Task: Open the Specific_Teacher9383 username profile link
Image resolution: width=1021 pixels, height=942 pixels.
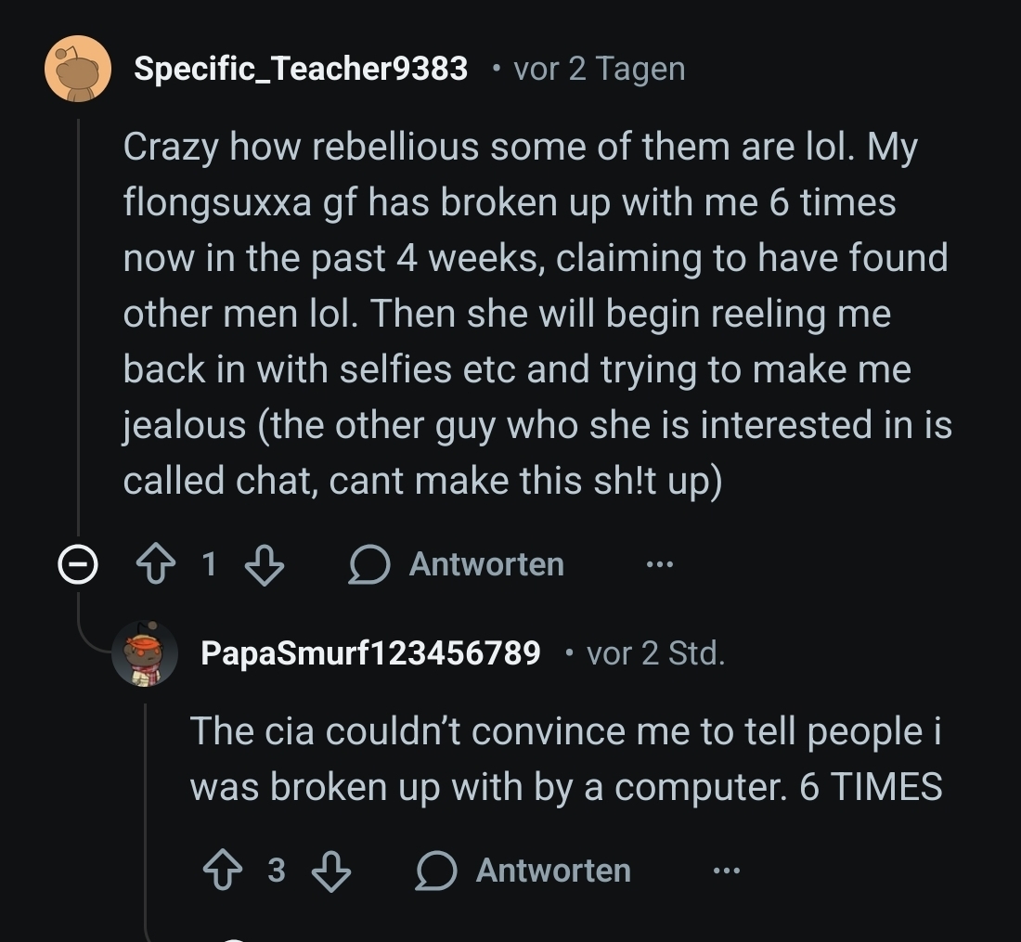Action: tap(301, 69)
